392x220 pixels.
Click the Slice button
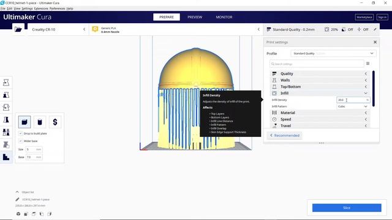(347, 208)
